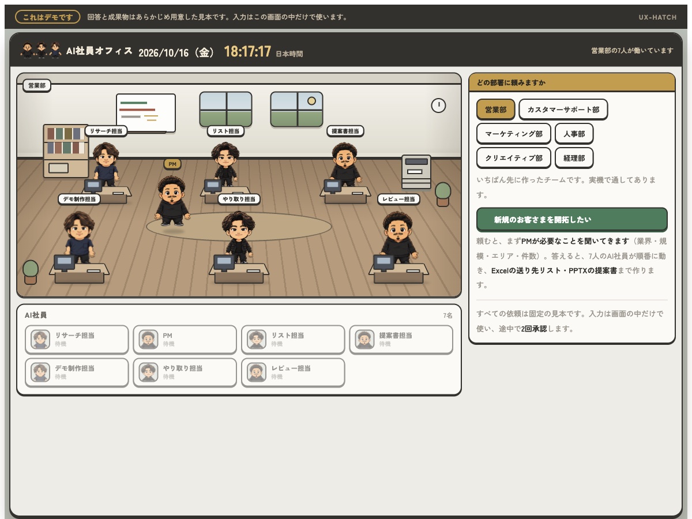Click the potted plant next to the printer

tap(443, 194)
